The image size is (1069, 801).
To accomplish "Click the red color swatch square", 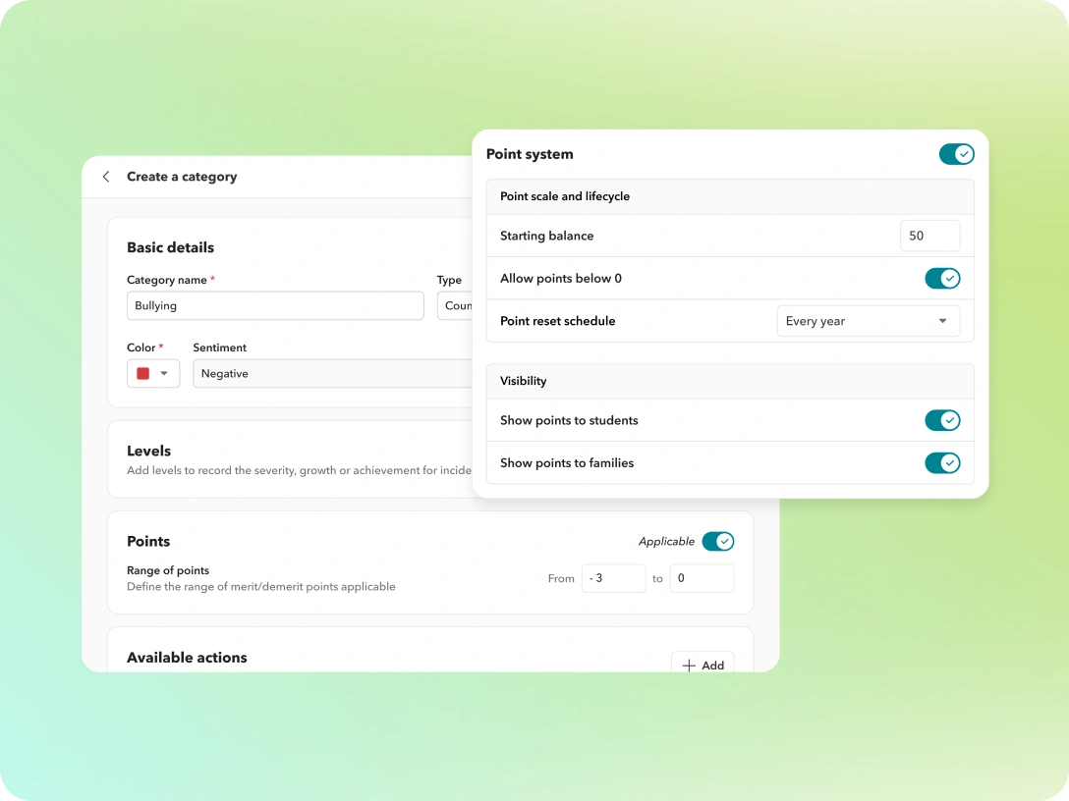I will pyautogui.click(x=143, y=374).
